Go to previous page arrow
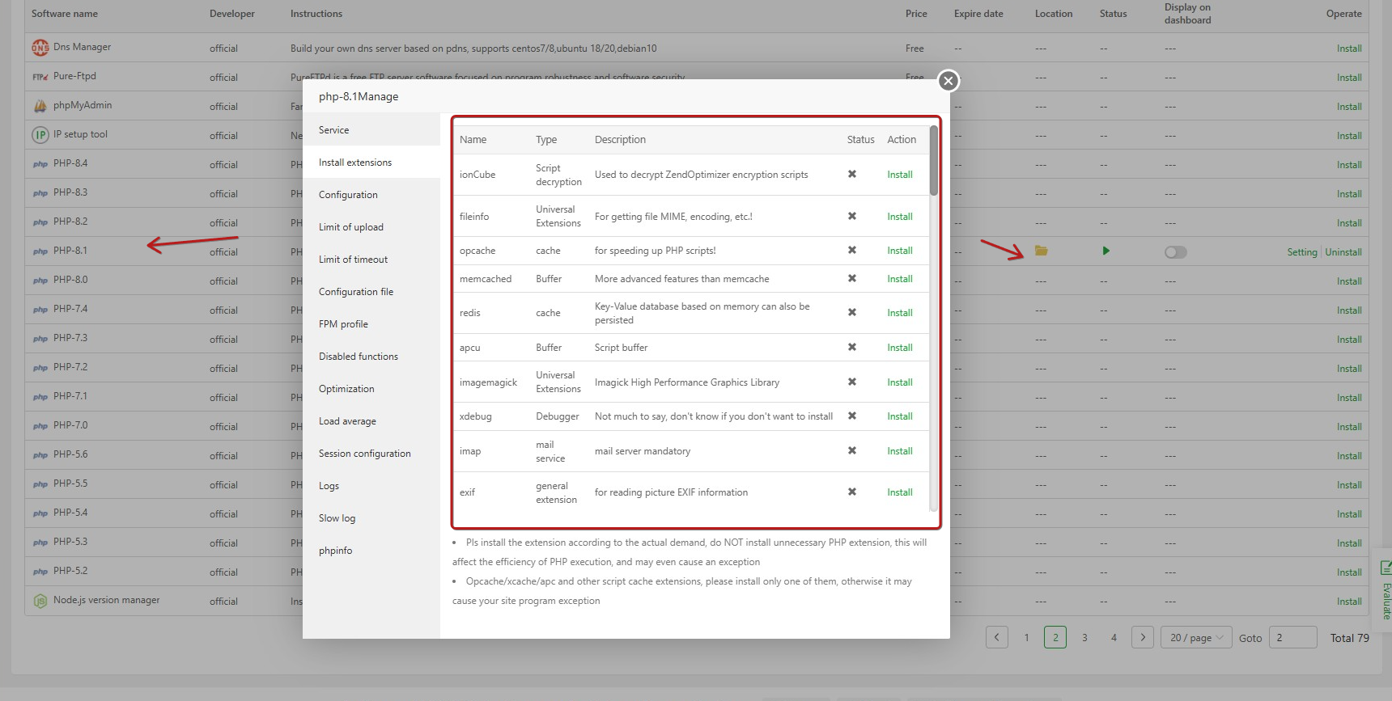Viewport: 1392px width, 701px height. [x=997, y=637]
